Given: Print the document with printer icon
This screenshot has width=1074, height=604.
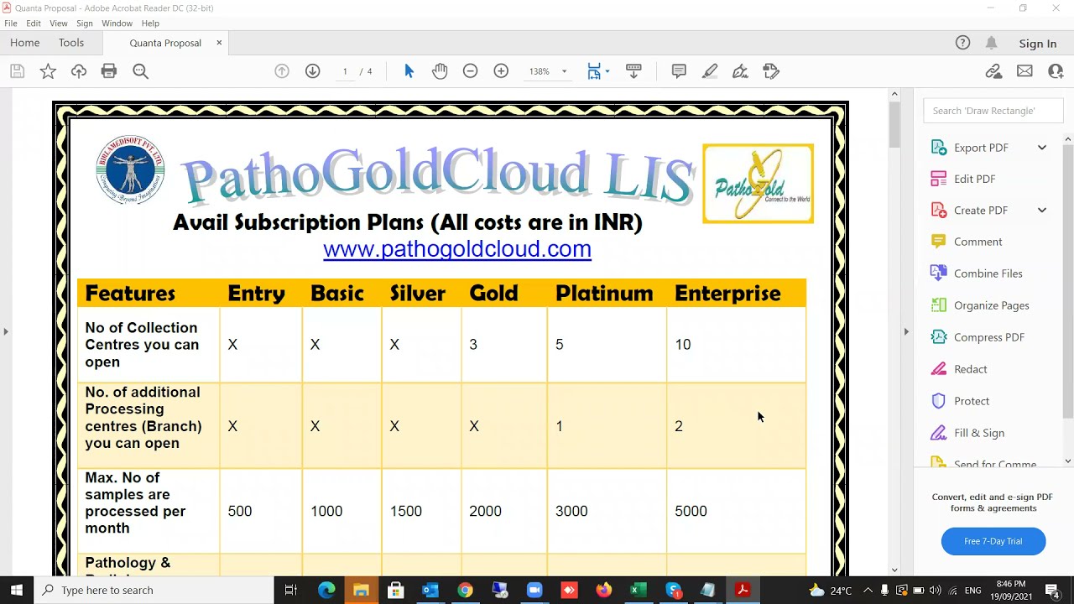Looking at the screenshot, I should pyautogui.click(x=109, y=71).
